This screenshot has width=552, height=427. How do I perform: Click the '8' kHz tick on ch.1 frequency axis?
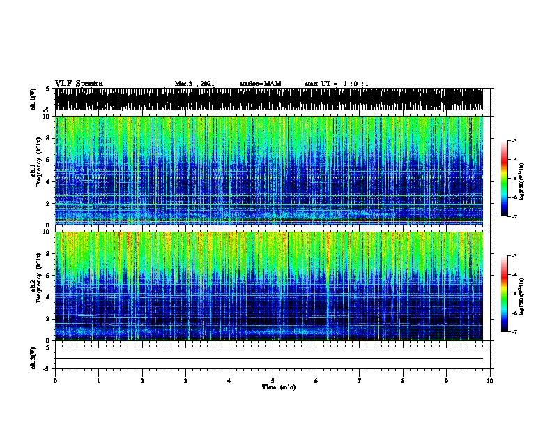[x=48, y=138]
